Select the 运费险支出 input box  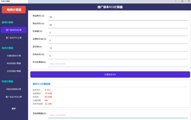pyautogui.click(x=118, y=40)
